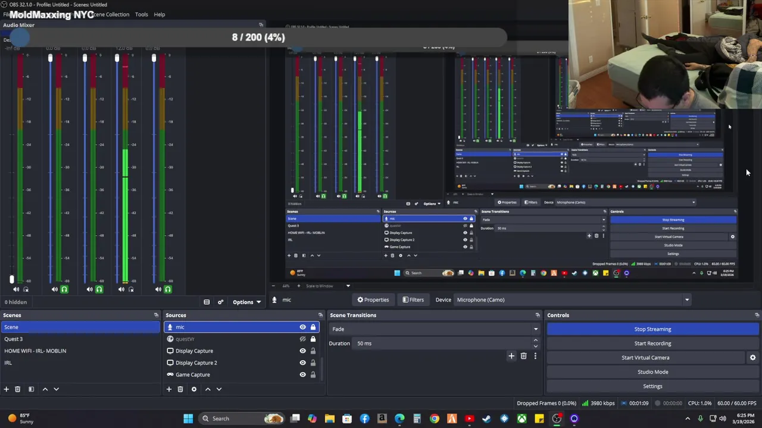762x428 pixels.
Task: Open the Fade transition dropdown
Action: [435, 329]
